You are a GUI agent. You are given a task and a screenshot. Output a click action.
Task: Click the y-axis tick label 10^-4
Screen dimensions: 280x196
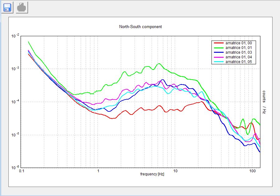click(x=15, y=102)
